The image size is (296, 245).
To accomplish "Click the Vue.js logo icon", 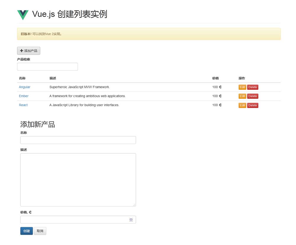I will pos(23,14).
